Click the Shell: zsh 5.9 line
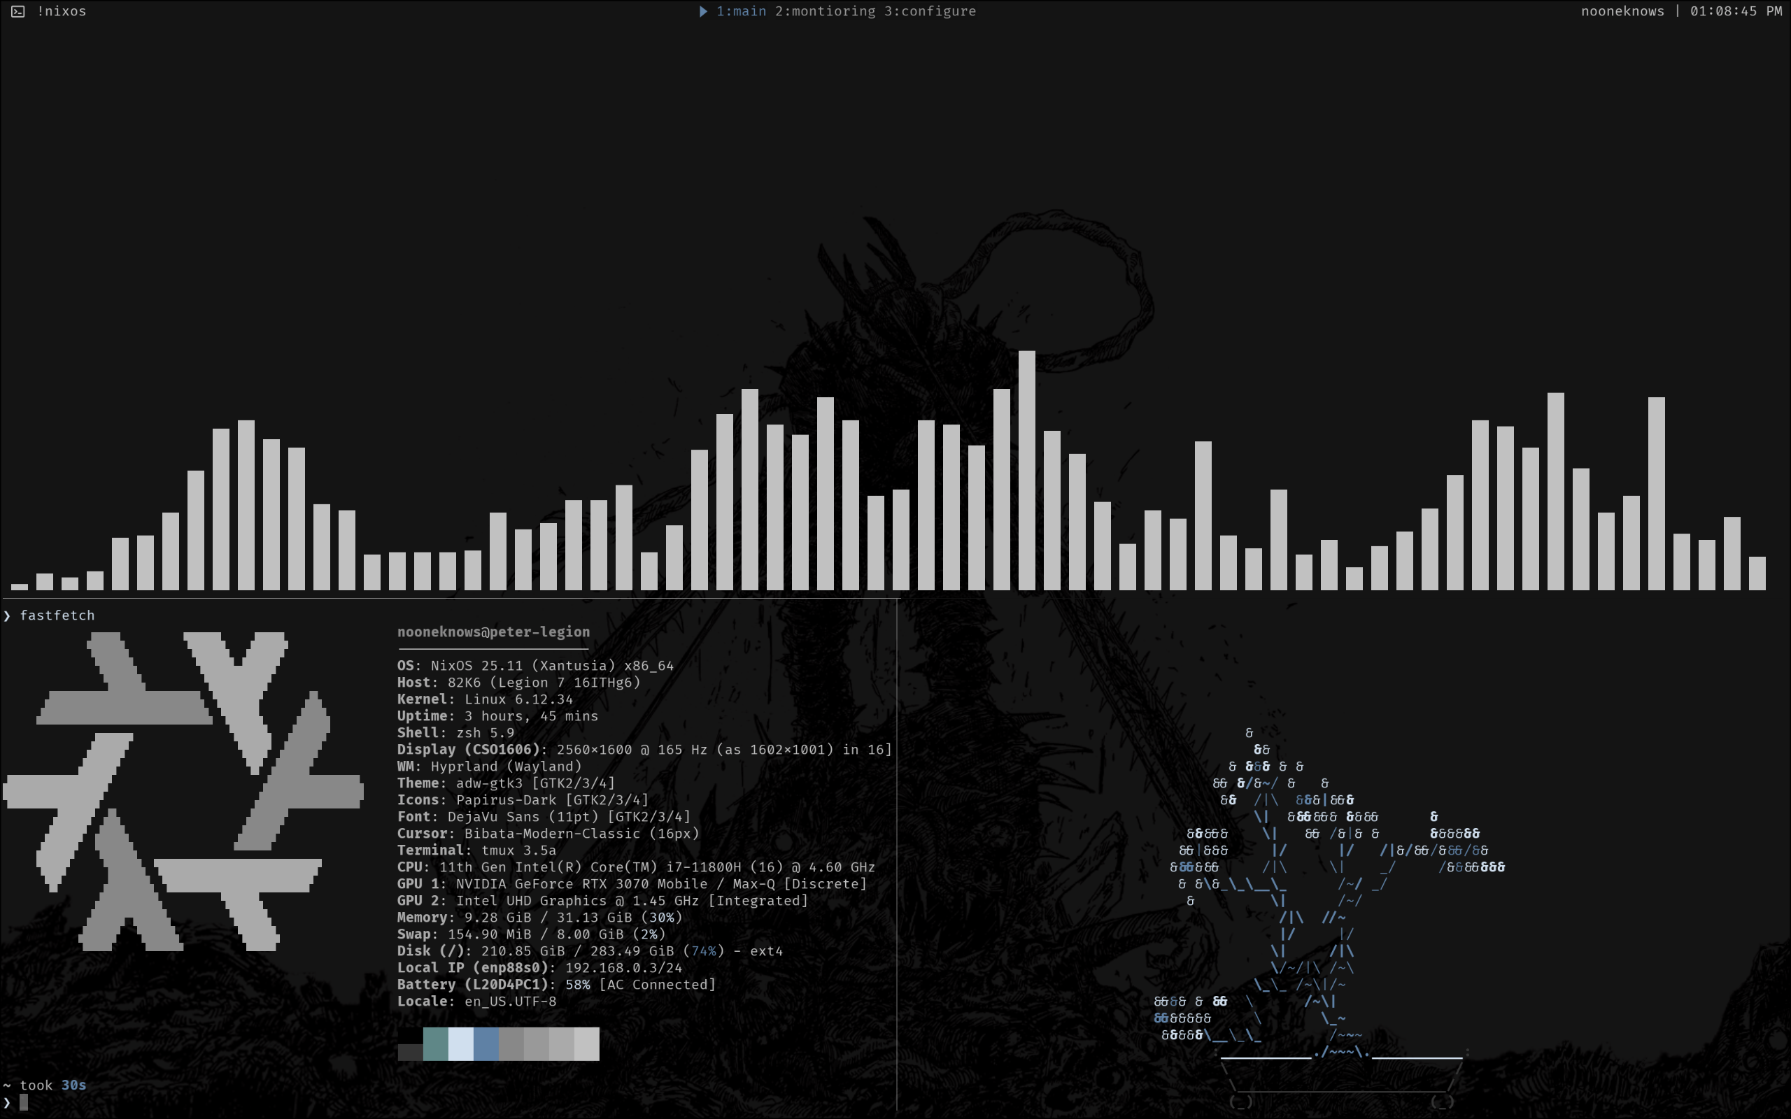This screenshot has height=1119, width=1791. pyautogui.click(x=456, y=733)
